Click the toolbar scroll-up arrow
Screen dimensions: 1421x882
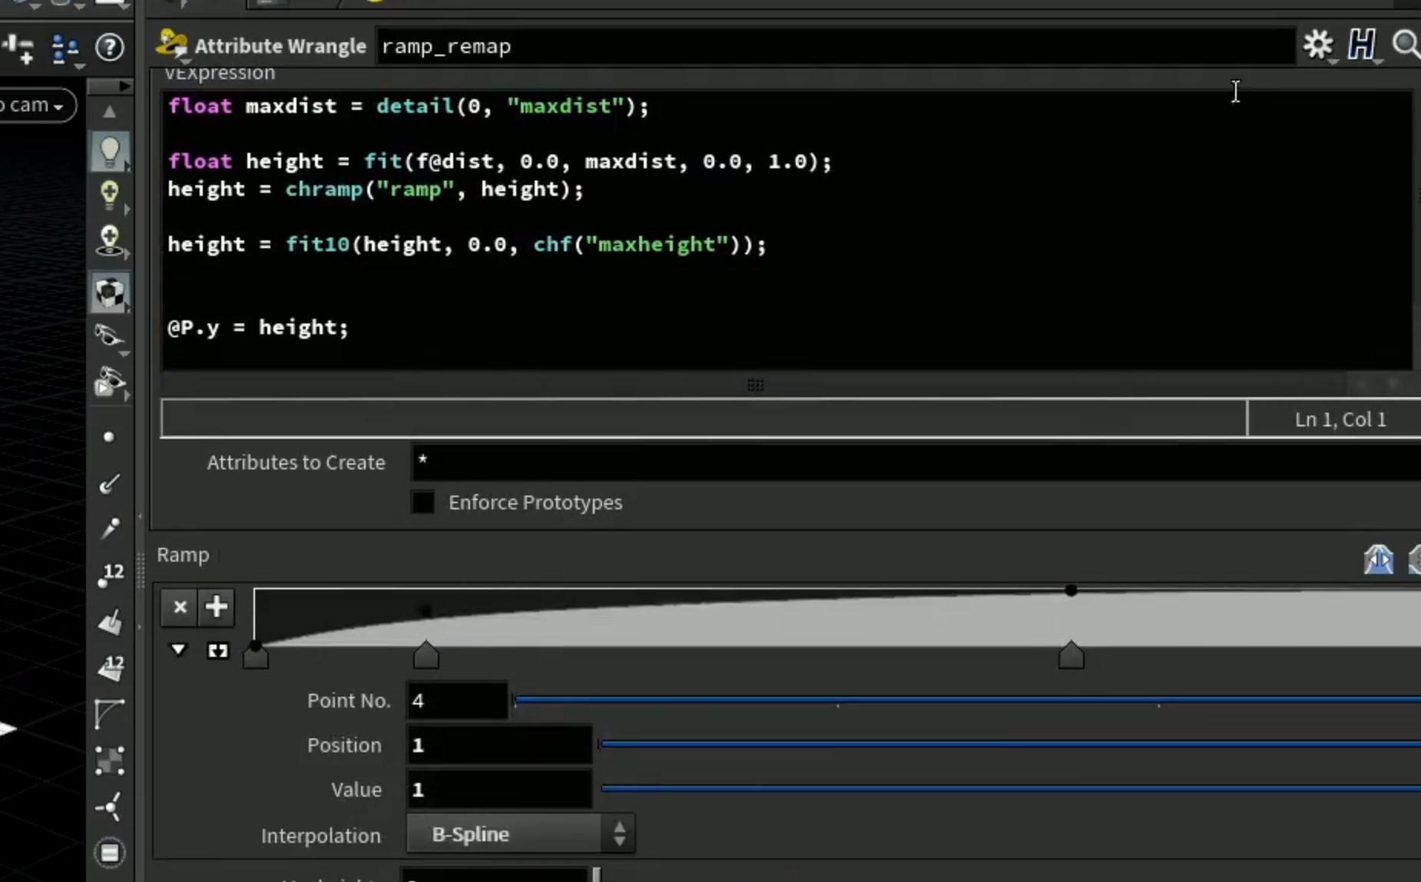coord(110,112)
